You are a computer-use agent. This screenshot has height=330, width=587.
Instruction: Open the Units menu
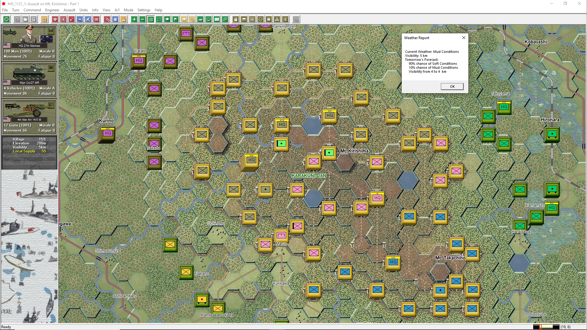pos(83,10)
